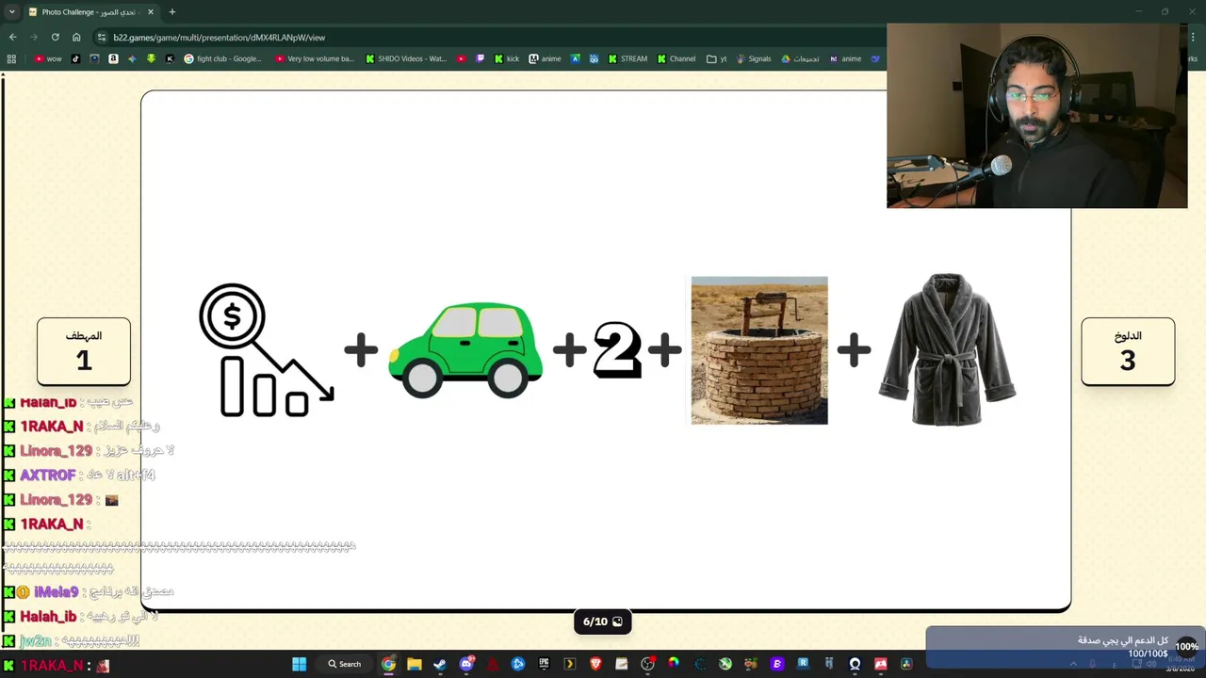Click the webcam overlay video
The image size is (1206, 678).
click(x=1036, y=115)
